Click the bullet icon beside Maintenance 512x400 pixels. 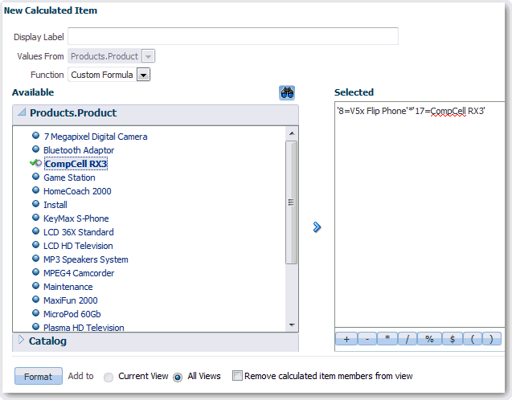pyautogui.click(x=36, y=286)
